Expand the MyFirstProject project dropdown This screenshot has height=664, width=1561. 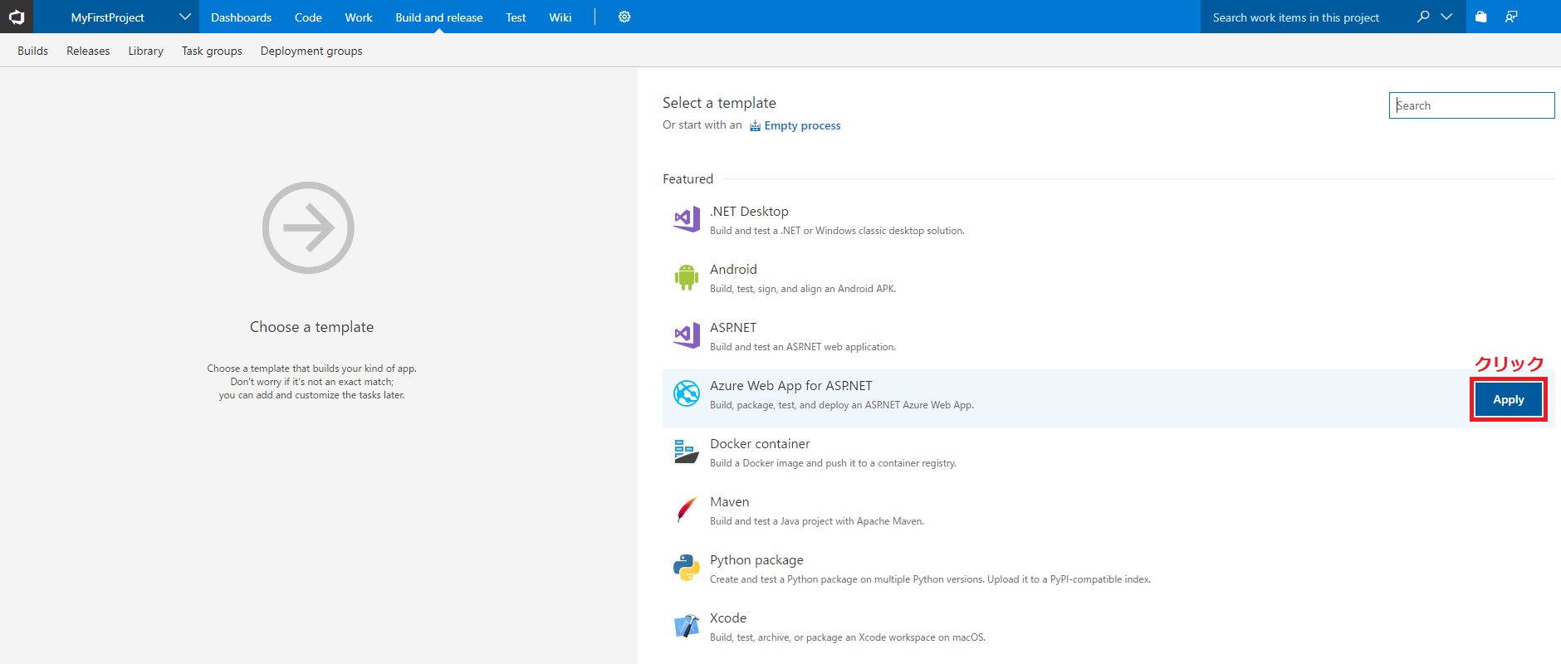(x=184, y=17)
